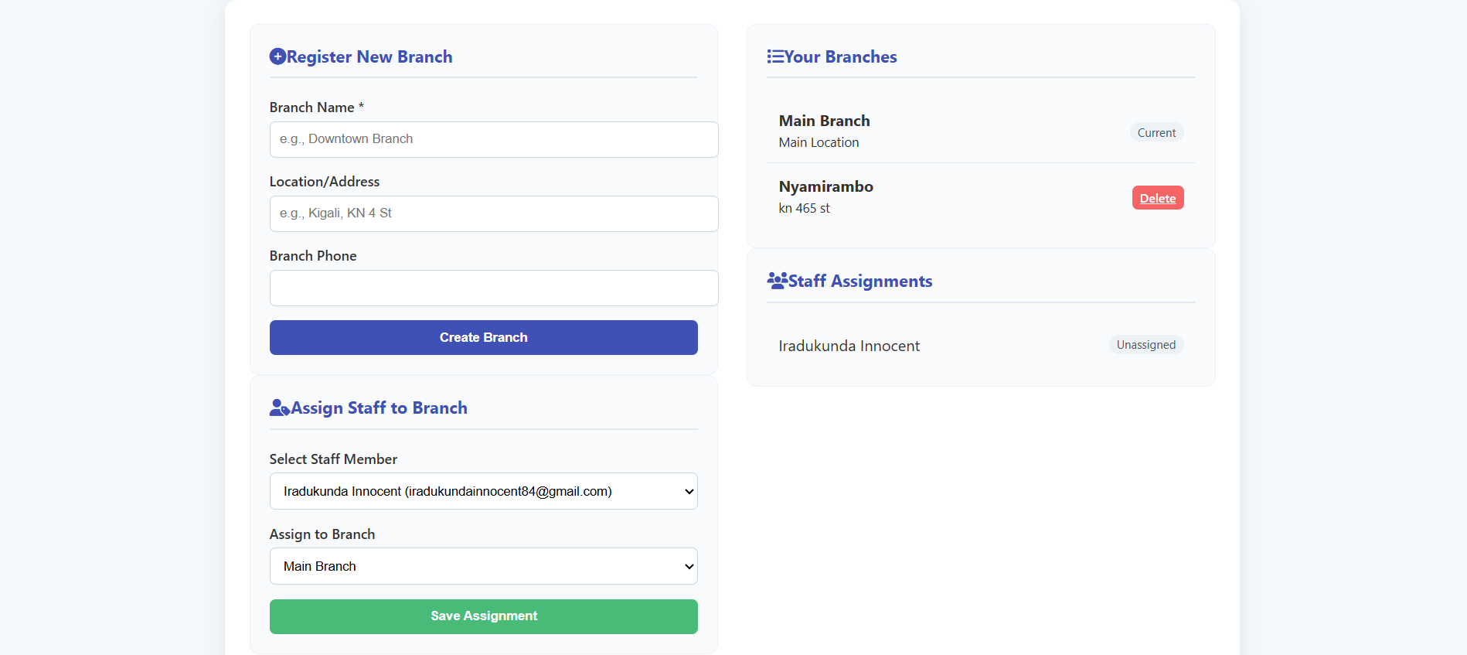This screenshot has height=655, width=1467.
Task: Click the Assign Staff to Branch heading
Action: tap(379, 408)
